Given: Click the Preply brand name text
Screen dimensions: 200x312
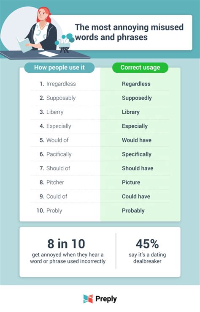Looking at the screenshot, I should point(106,299).
